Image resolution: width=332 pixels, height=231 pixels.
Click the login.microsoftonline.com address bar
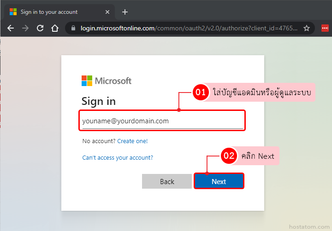tap(184, 29)
